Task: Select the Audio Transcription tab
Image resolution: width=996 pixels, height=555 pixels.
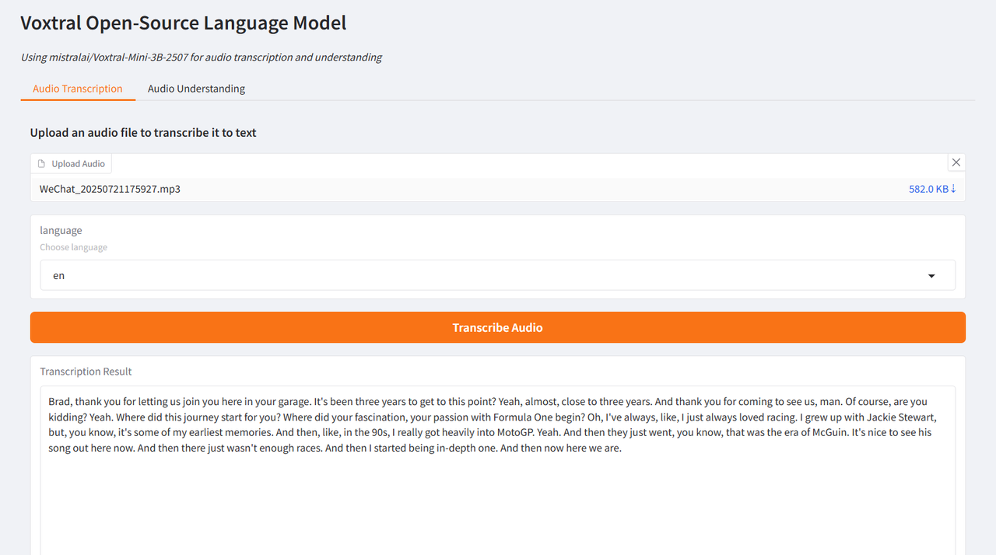Action: click(x=78, y=89)
